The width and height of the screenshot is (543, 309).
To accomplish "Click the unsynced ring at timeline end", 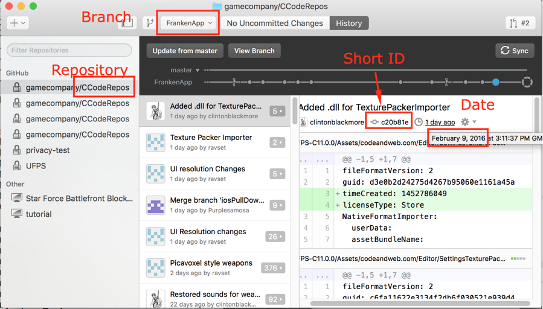I will 527,82.
